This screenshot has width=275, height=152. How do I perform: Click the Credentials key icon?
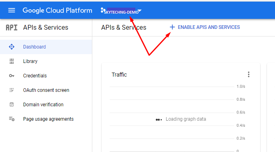point(12,76)
